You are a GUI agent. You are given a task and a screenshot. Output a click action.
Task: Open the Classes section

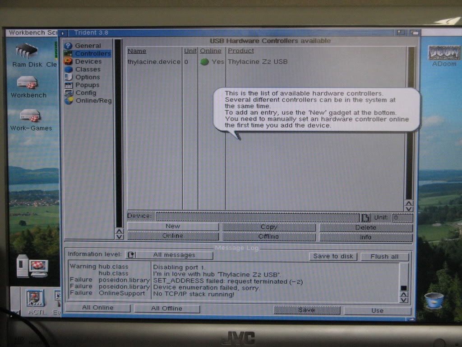pos(88,69)
